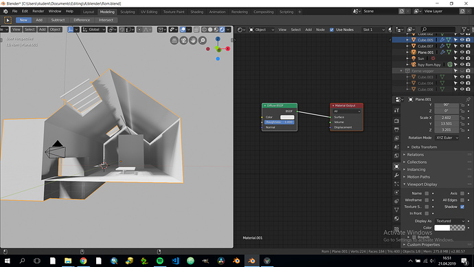Click the object Color swatch in Viewport Display

tap(449, 228)
